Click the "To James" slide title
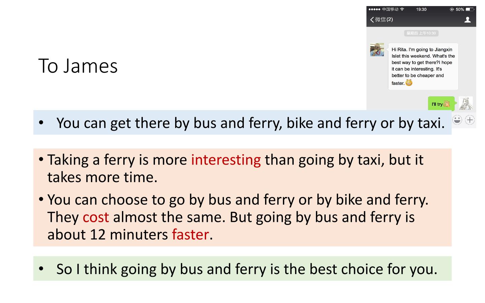485x303 pixels. [x=78, y=66]
